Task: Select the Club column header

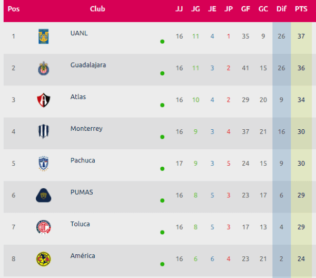Action: pos(97,9)
